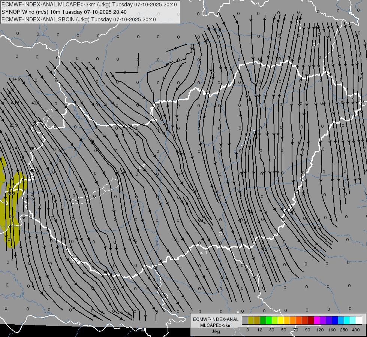Select the bright cyan legend swatch
This screenshot has width=367, height=337.
coord(347,320)
